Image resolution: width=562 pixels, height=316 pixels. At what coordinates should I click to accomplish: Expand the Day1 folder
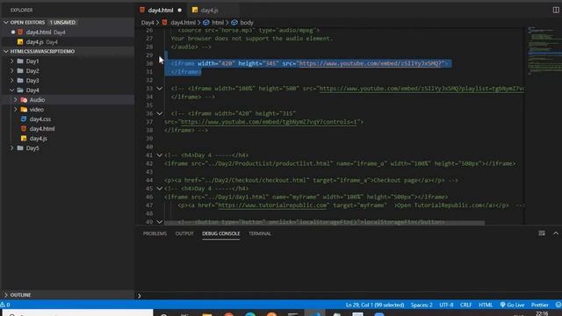11,61
